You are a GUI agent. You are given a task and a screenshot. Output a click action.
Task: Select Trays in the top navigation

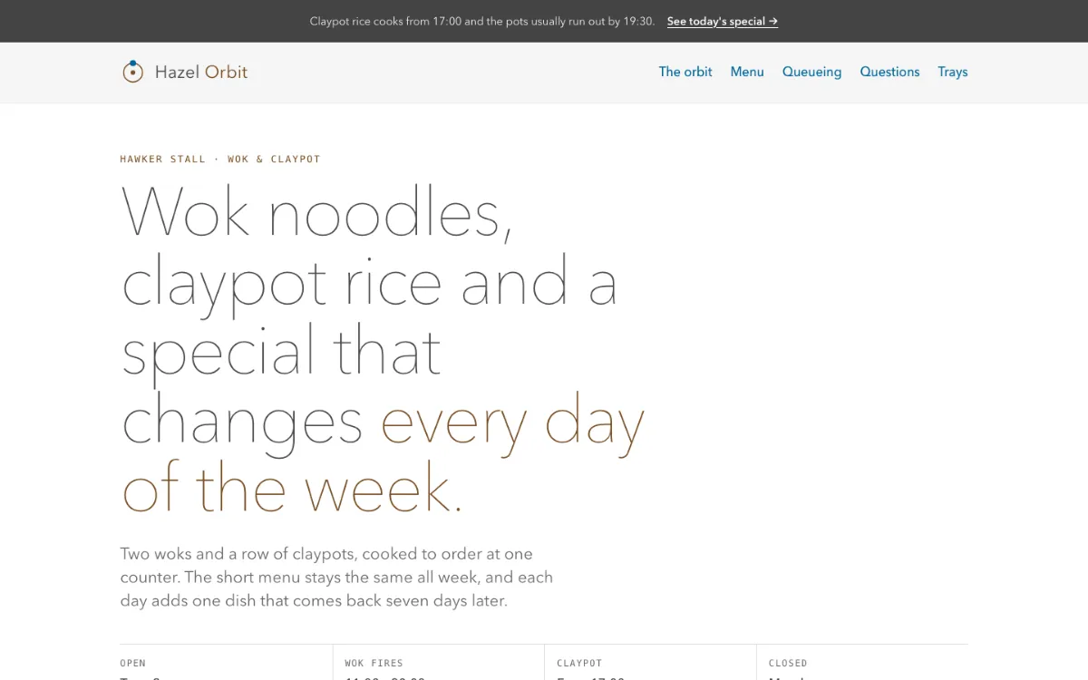tap(952, 72)
